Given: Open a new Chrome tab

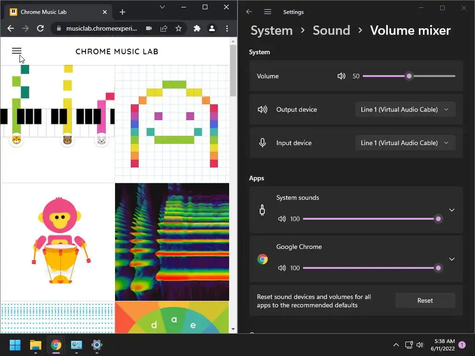Looking at the screenshot, I should coord(122,12).
